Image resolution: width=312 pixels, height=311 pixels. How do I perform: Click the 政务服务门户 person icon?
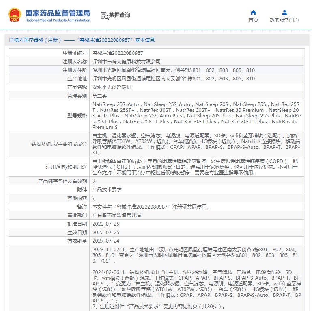pyautogui.click(x=284, y=12)
